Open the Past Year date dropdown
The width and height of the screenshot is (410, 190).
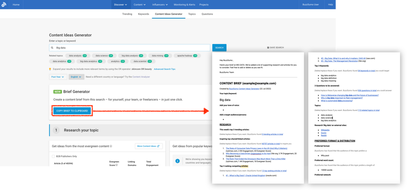click(58, 77)
